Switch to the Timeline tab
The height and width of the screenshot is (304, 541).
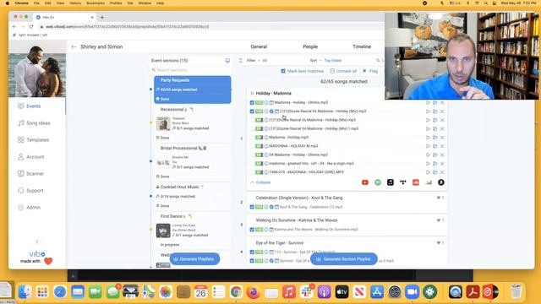pyautogui.click(x=362, y=47)
